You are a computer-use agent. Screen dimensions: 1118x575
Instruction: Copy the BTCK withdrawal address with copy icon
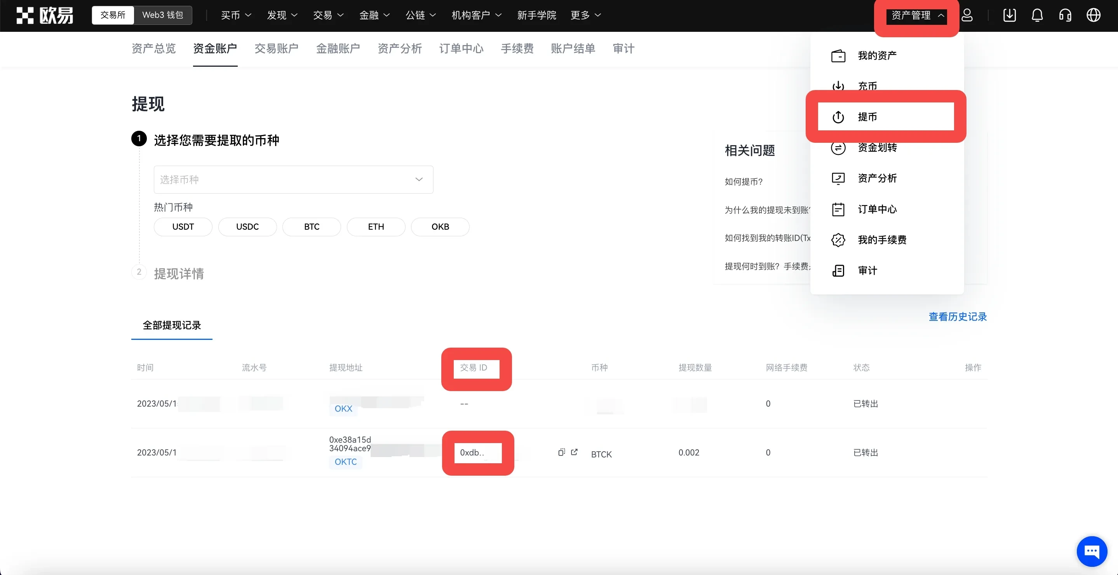[561, 452]
